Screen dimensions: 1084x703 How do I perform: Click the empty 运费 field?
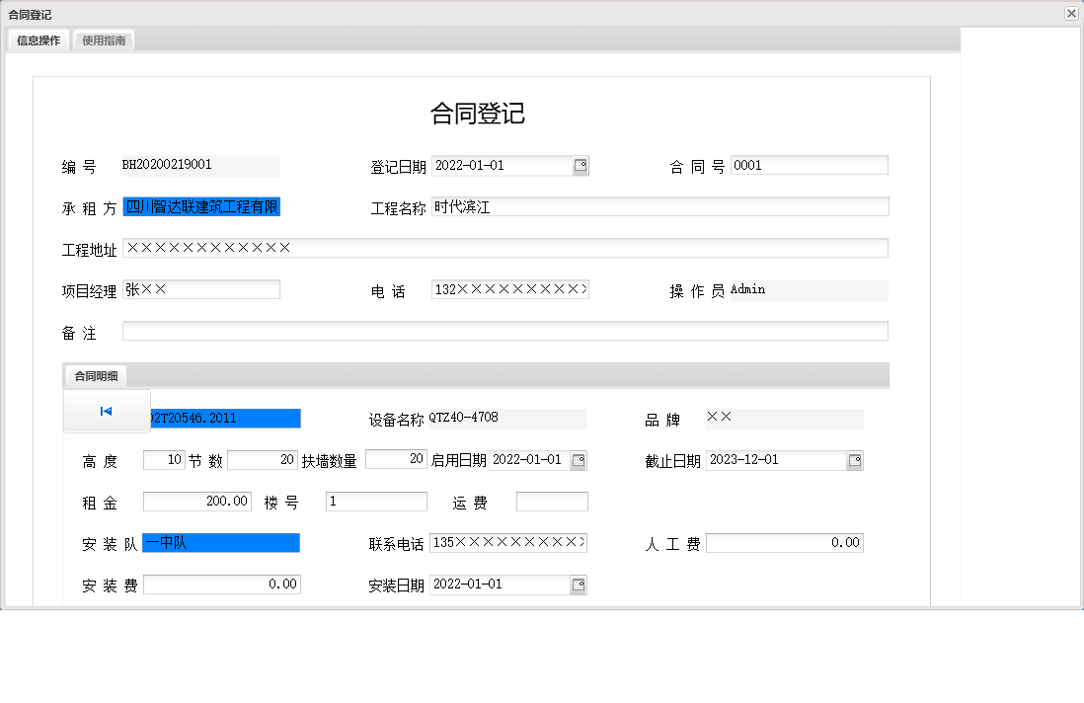click(x=552, y=501)
